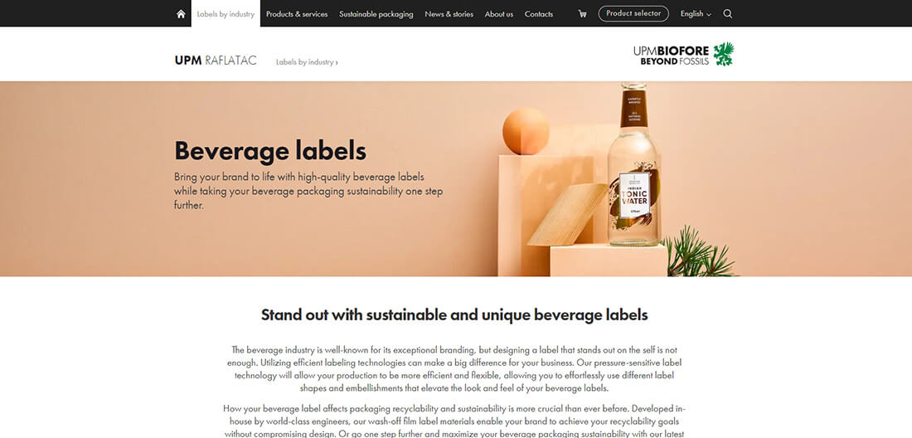Viewport: 912px width, 438px height.
Task: Open the Labels by industry tab
Action: (226, 13)
